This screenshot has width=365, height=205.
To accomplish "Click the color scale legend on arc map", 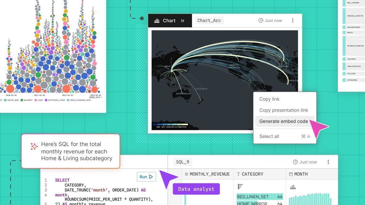I will point(170,126).
